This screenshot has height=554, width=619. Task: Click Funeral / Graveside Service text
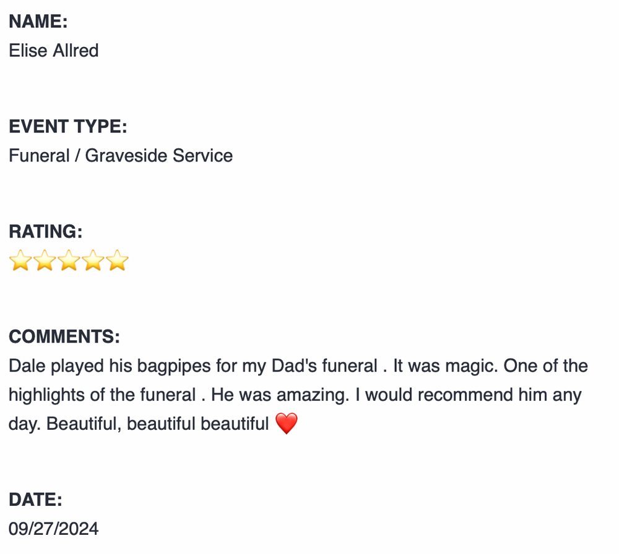(121, 155)
